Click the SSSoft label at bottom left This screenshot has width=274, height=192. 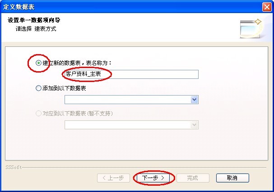click(x=14, y=167)
